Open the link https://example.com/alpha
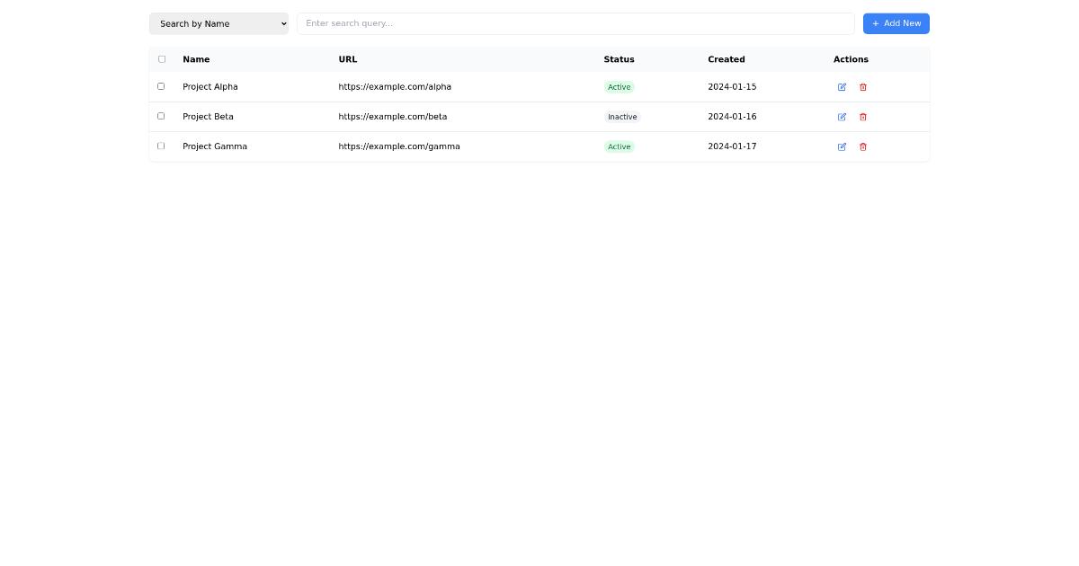This screenshot has height=566, width=1079. (395, 86)
